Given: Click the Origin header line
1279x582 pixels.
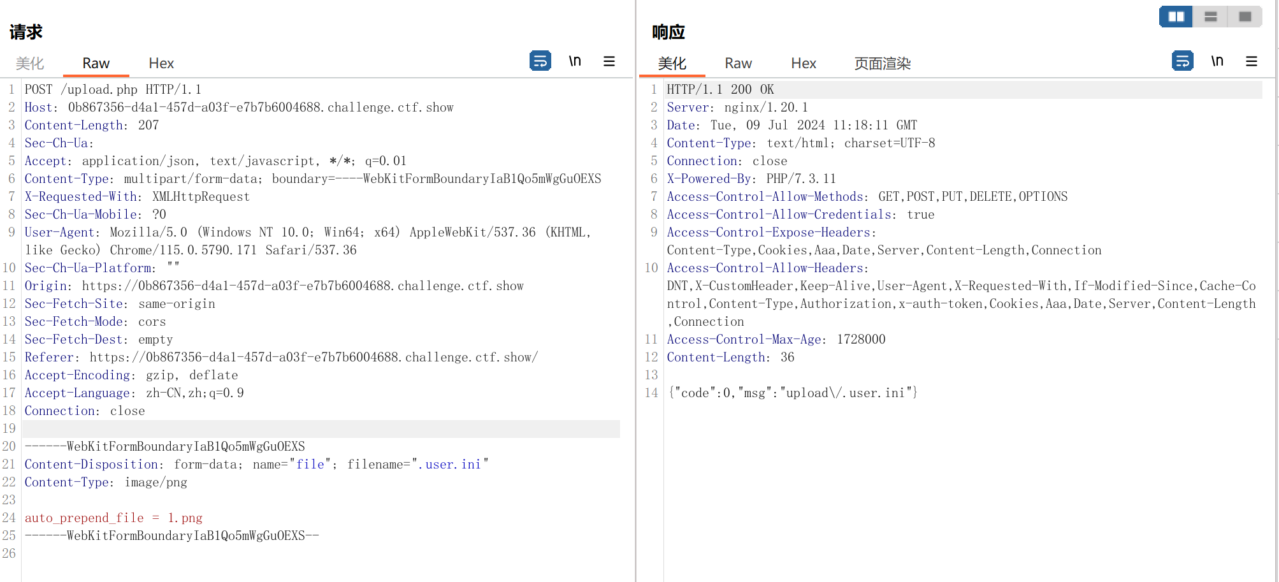Looking at the screenshot, I should point(274,286).
